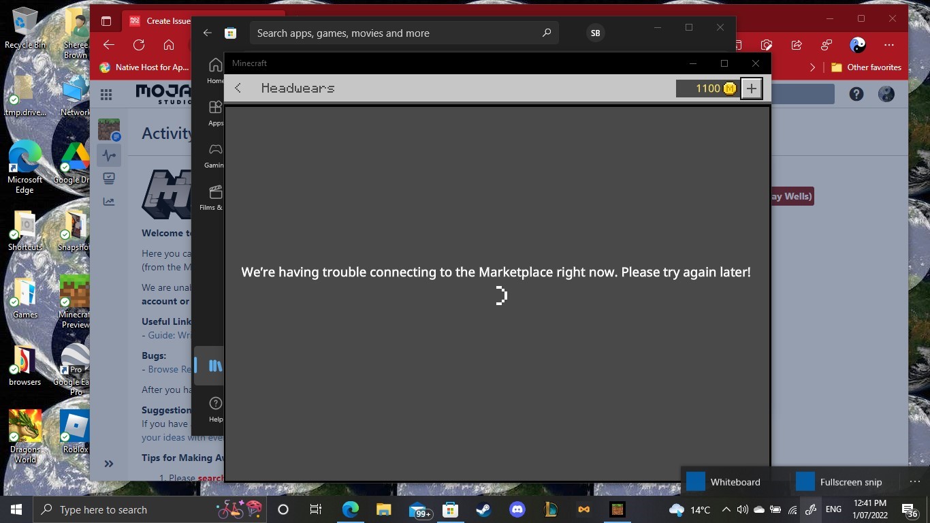Refresh the page in Edge
Image resolution: width=930 pixels, height=523 pixels.
(139, 45)
